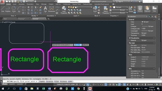The height and width of the screenshot is (91, 162).
Task: Toggle dynamic input in status bar
Action: [x=88, y=84]
